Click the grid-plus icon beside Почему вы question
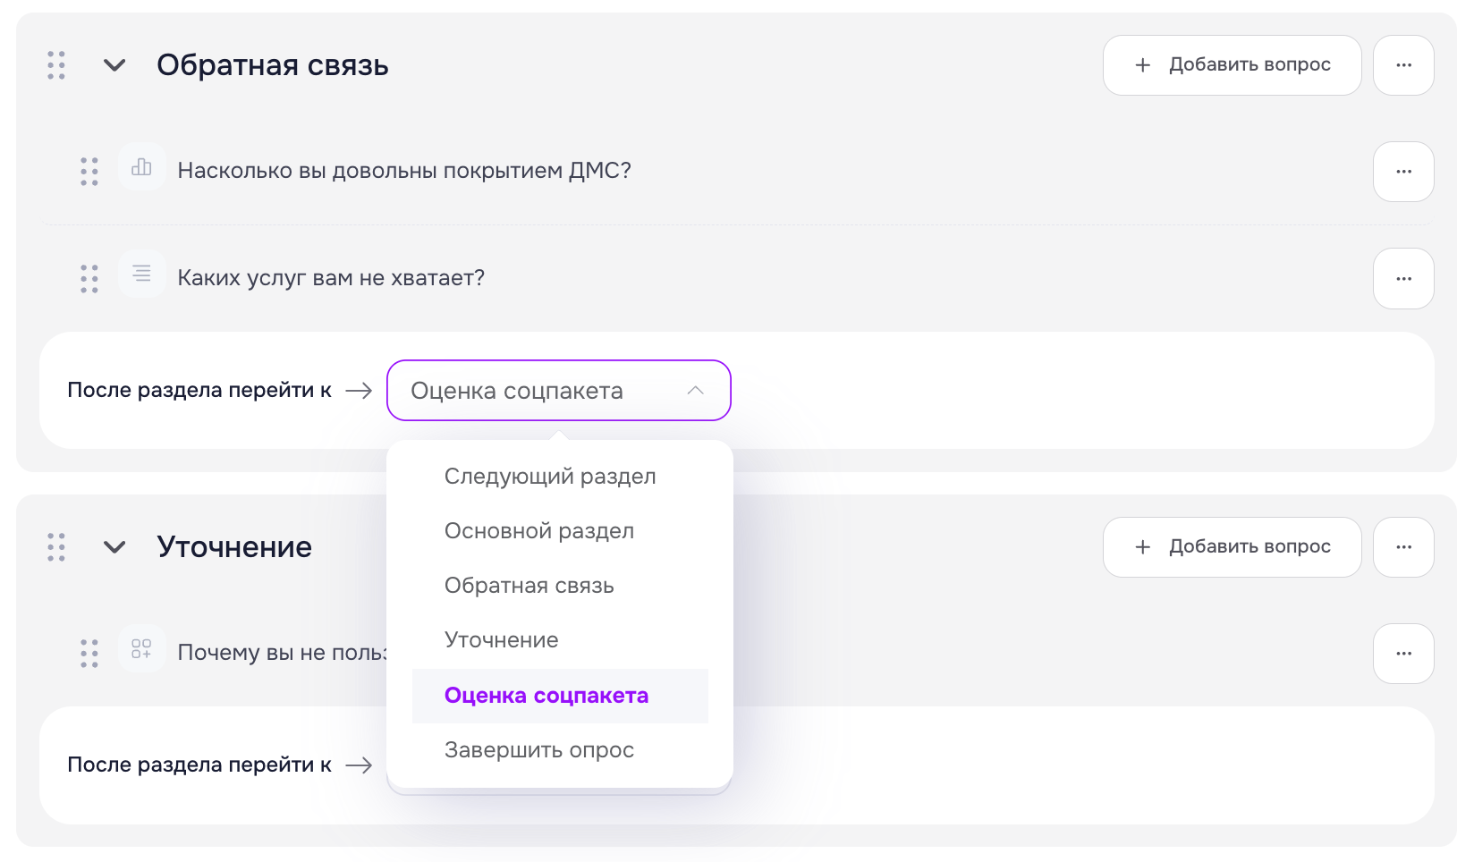The height and width of the screenshot is (862, 1474). (141, 648)
